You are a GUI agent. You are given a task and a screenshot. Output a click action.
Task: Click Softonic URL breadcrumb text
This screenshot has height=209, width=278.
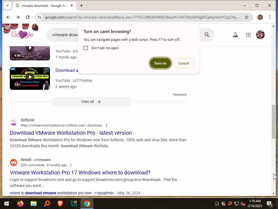tap(61, 125)
